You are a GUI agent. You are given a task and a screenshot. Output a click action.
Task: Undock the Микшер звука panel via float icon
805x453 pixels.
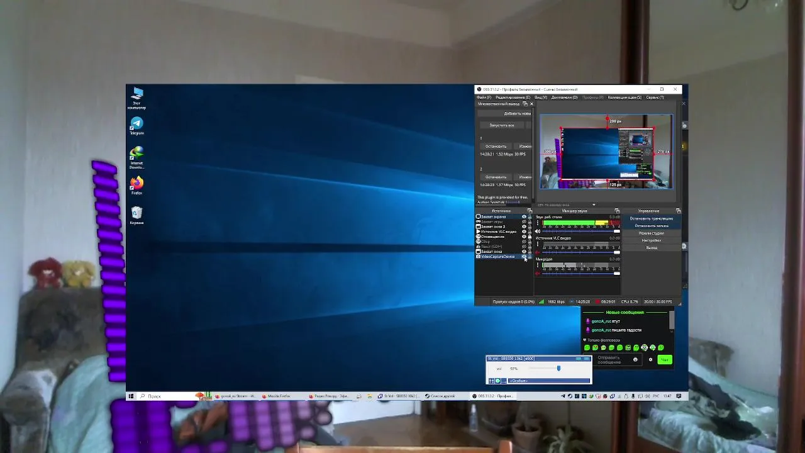coord(617,211)
